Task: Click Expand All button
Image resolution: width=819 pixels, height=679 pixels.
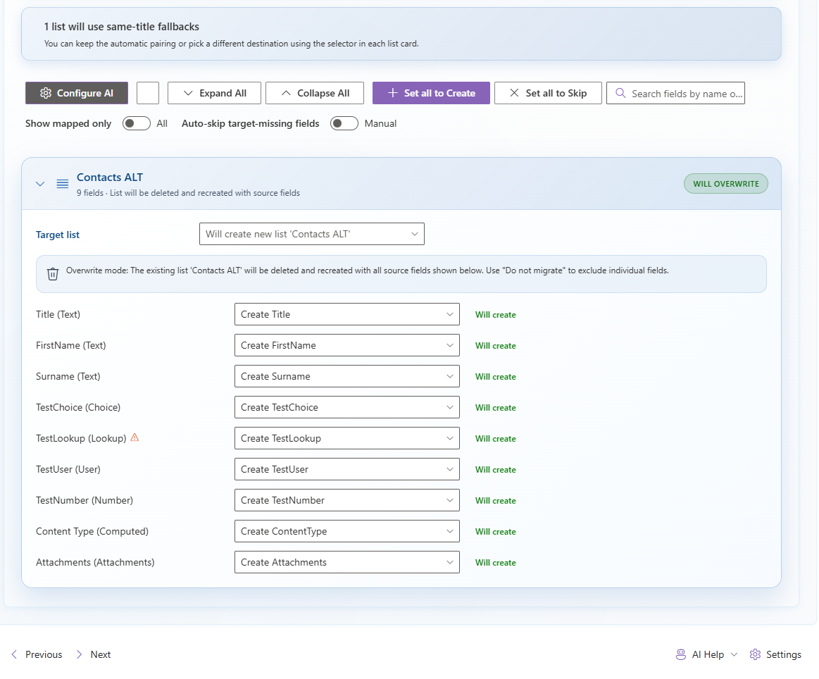Action: tap(214, 93)
